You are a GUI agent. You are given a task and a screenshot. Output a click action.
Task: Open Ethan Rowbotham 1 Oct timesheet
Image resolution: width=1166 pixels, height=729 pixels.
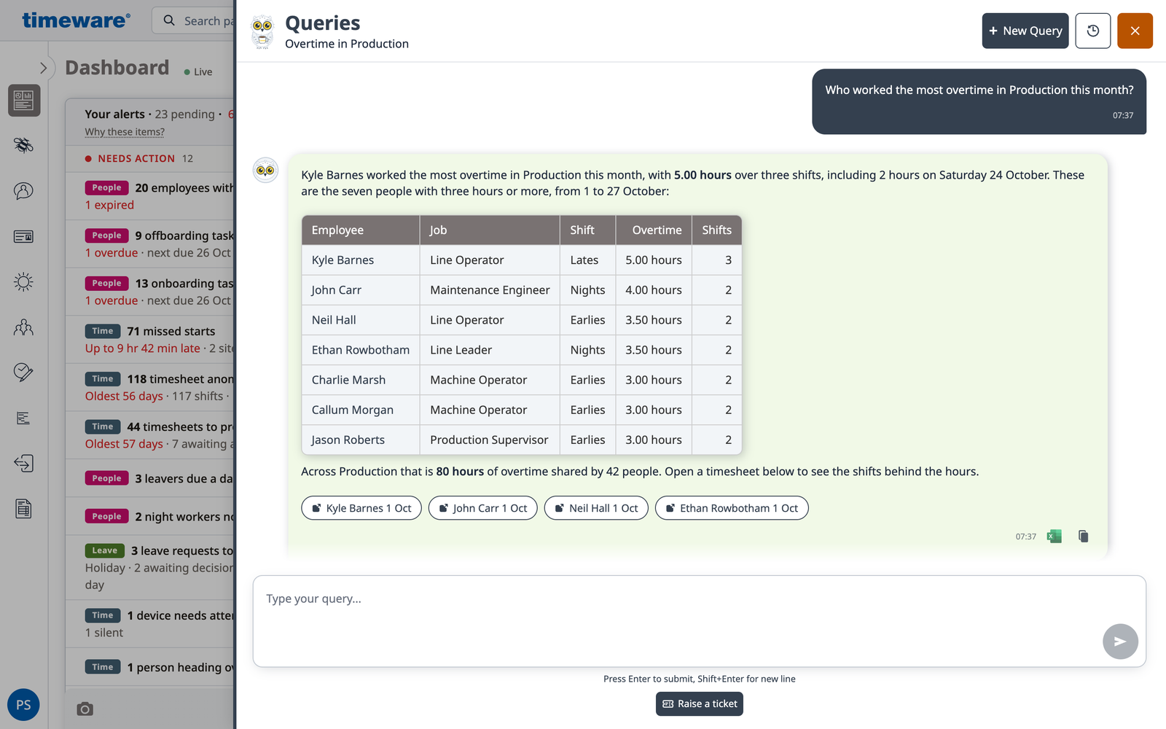click(732, 508)
